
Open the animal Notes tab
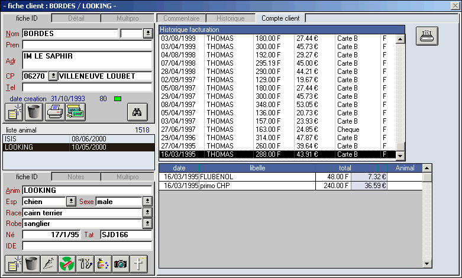[76, 177]
